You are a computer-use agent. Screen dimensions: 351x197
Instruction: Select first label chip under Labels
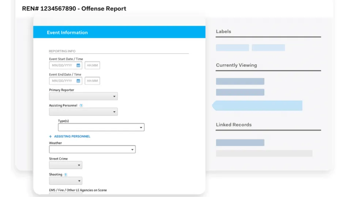(x=233, y=47)
